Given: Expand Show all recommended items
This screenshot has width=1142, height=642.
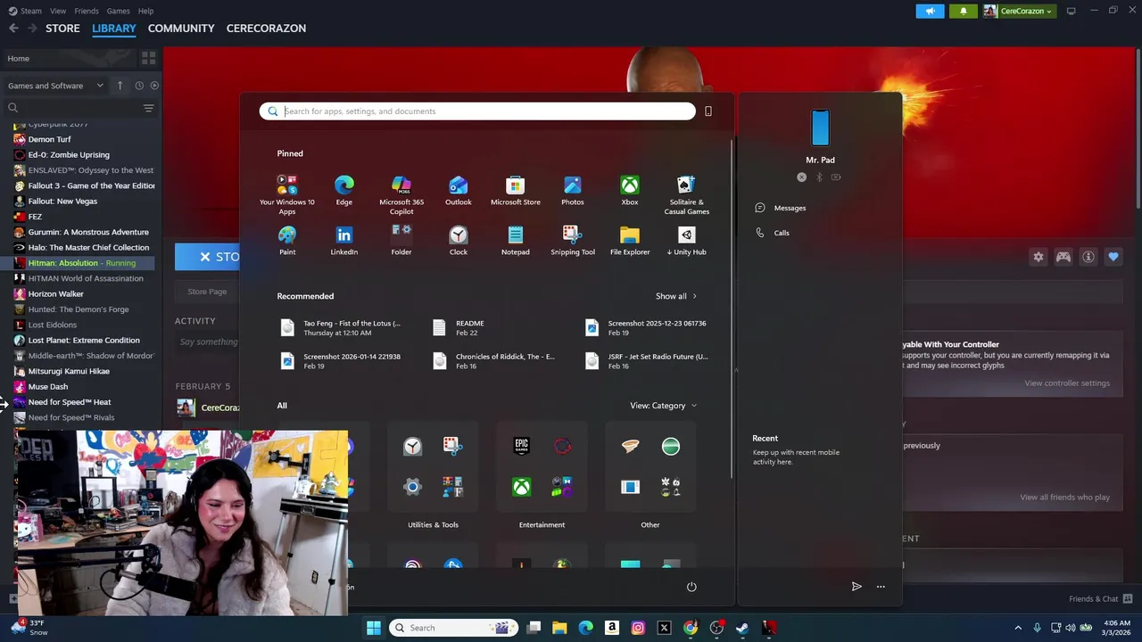Looking at the screenshot, I should coord(675,296).
